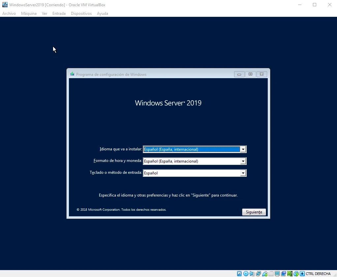The height and width of the screenshot is (277, 337).
Task: Open the Ver menu
Action: [45, 13]
